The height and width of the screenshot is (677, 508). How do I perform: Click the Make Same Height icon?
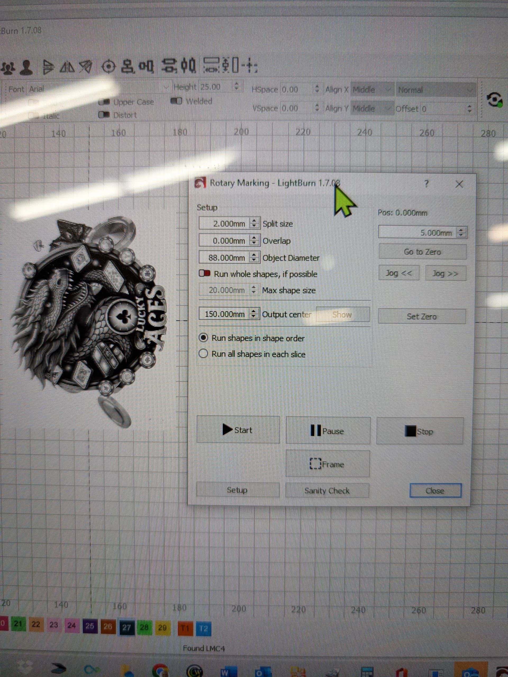point(230,65)
